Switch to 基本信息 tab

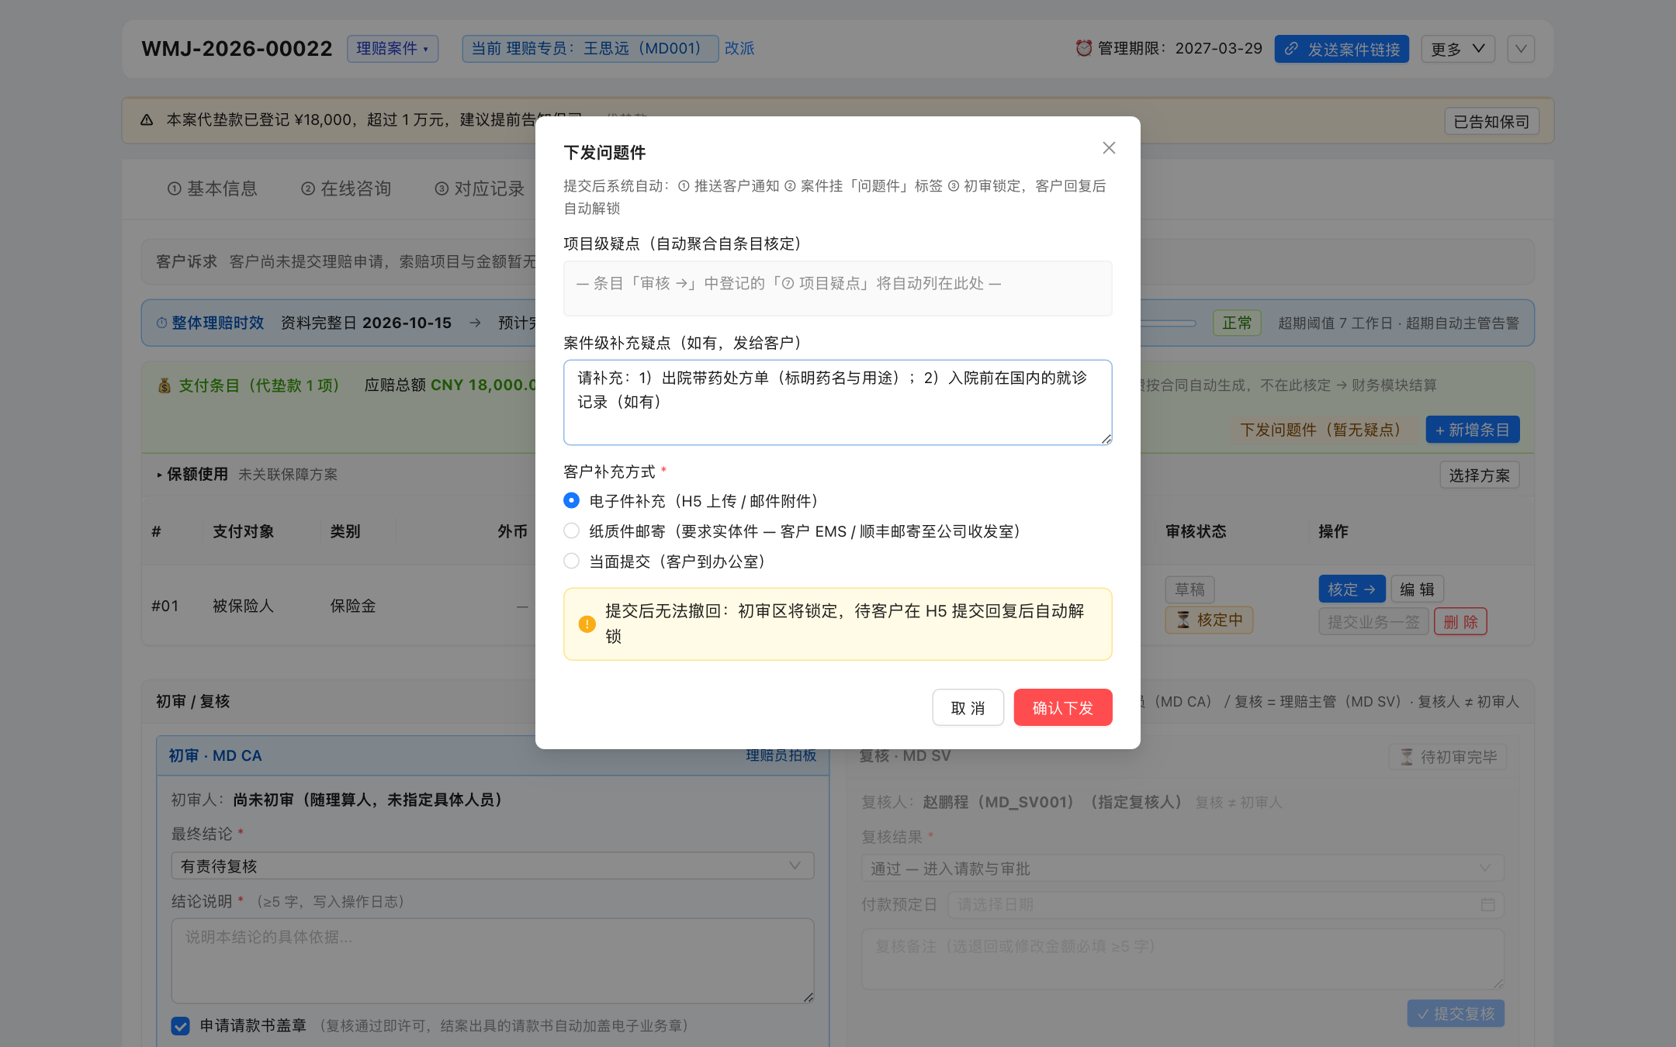pos(213,188)
